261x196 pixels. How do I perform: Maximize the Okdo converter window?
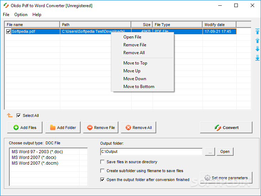pos(236,5)
